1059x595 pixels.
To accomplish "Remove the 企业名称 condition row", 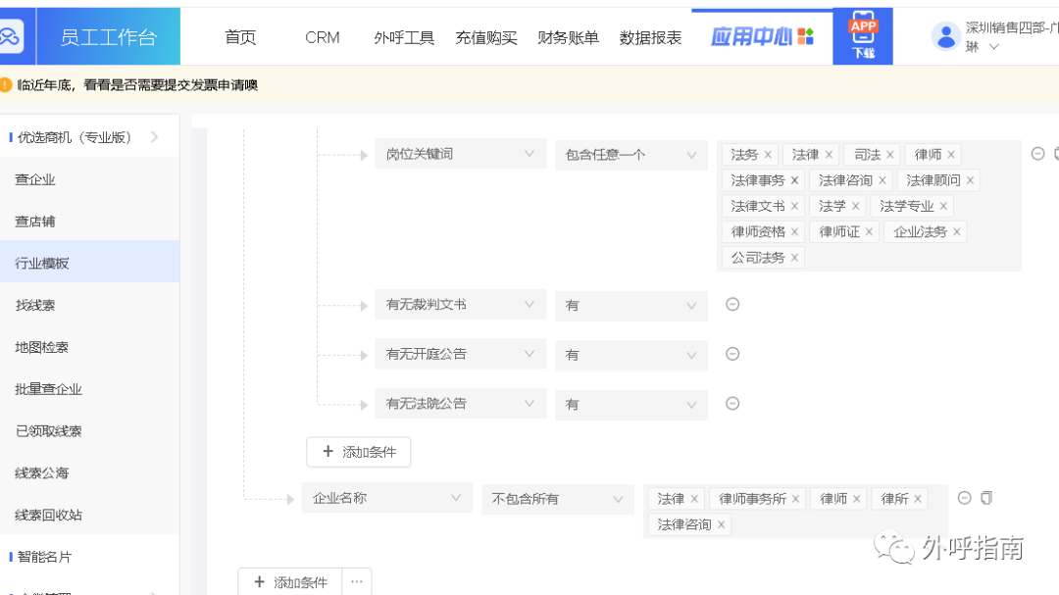I will tap(964, 498).
